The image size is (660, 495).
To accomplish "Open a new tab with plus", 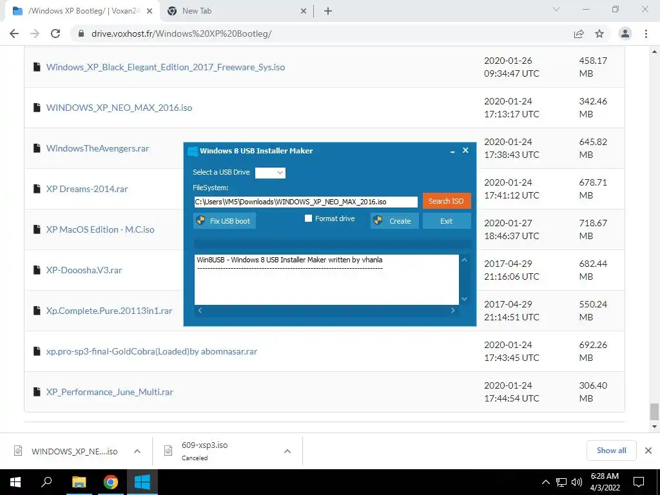I will [328, 12].
